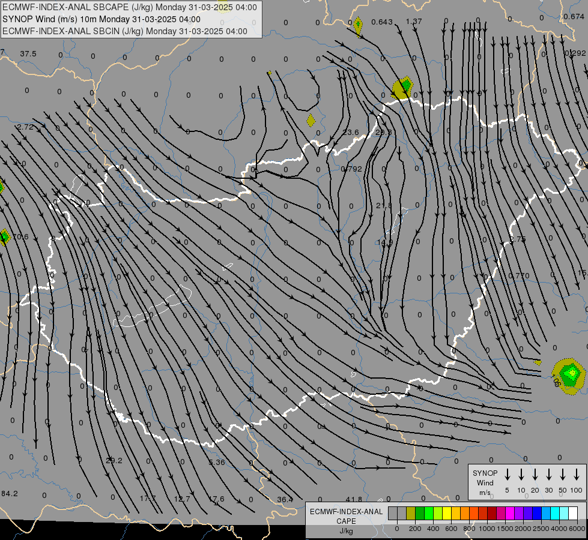
Task: Click the 0.792 value on the map
Action: [351, 169]
